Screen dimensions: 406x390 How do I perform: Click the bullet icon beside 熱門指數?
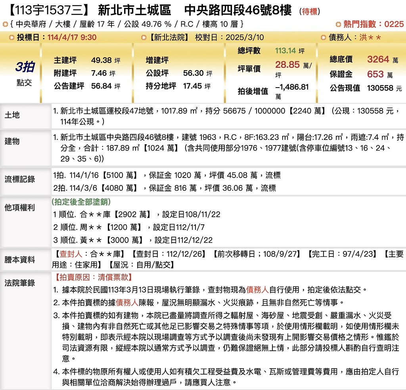338,25
